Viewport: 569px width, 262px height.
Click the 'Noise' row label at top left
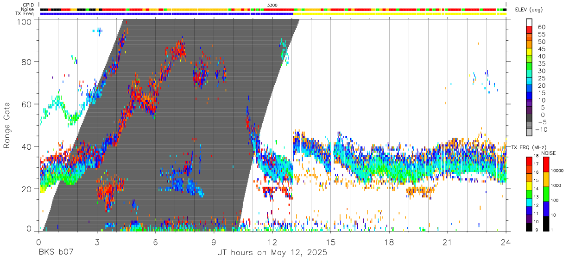point(27,9)
